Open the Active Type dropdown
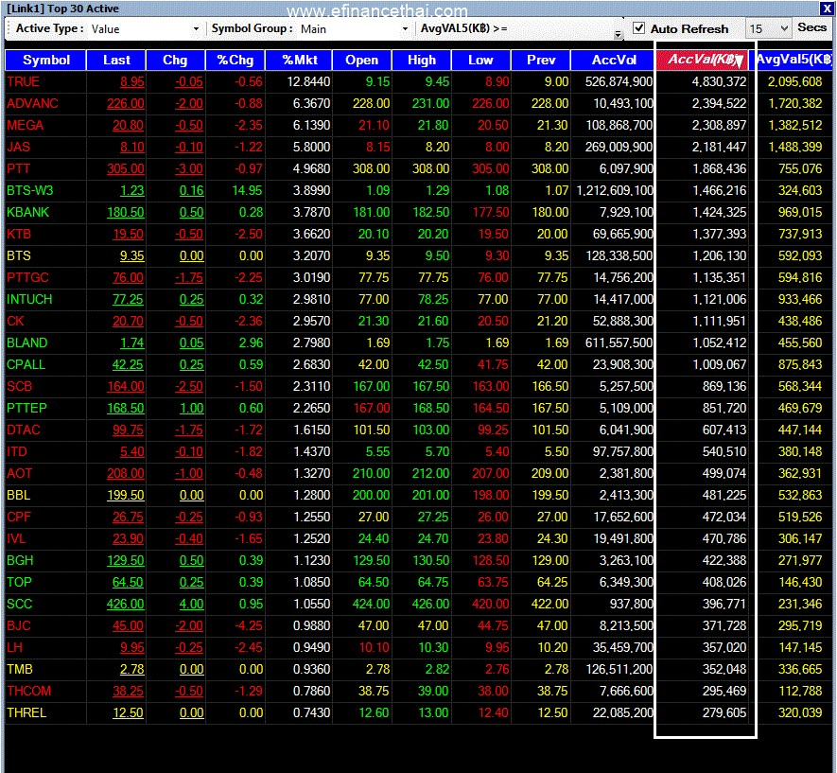This screenshot has height=773, width=837. click(x=196, y=28)
